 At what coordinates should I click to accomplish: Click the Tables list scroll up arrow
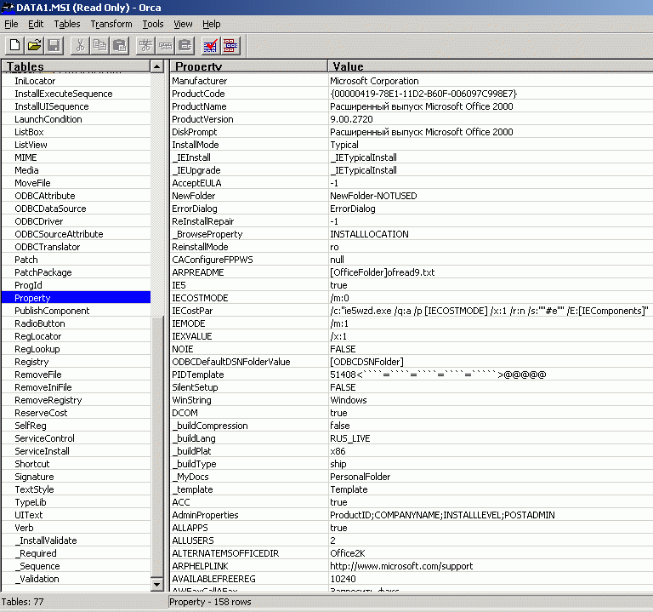(x=157, y=66)
